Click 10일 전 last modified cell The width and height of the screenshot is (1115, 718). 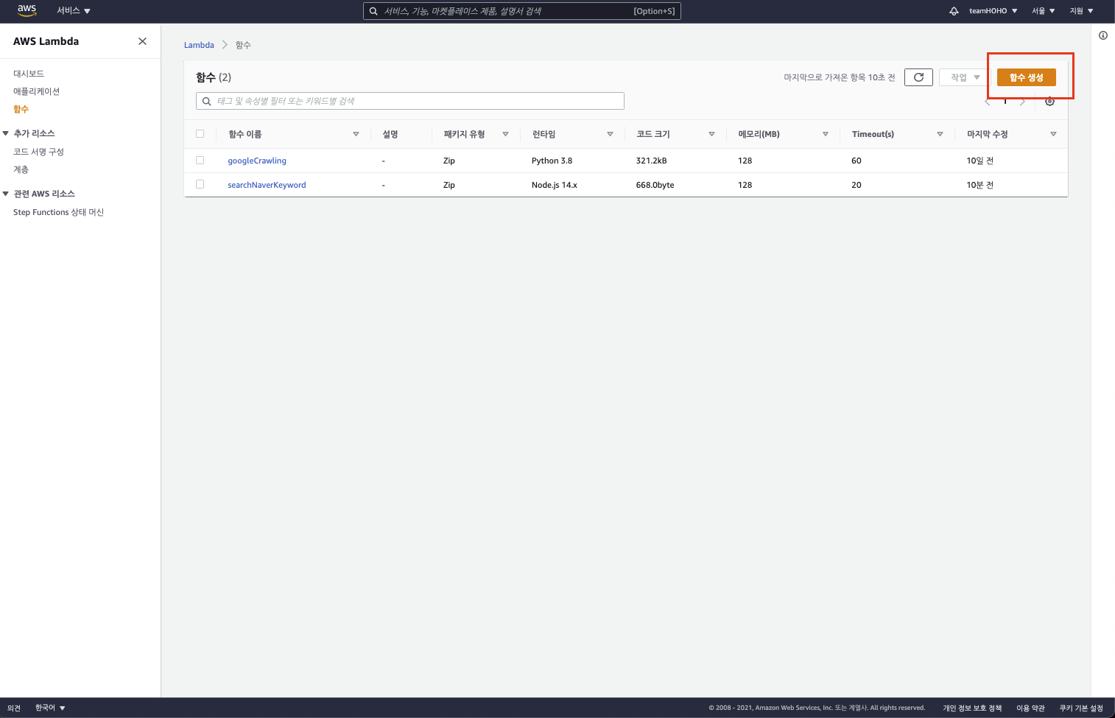[979, 161]
